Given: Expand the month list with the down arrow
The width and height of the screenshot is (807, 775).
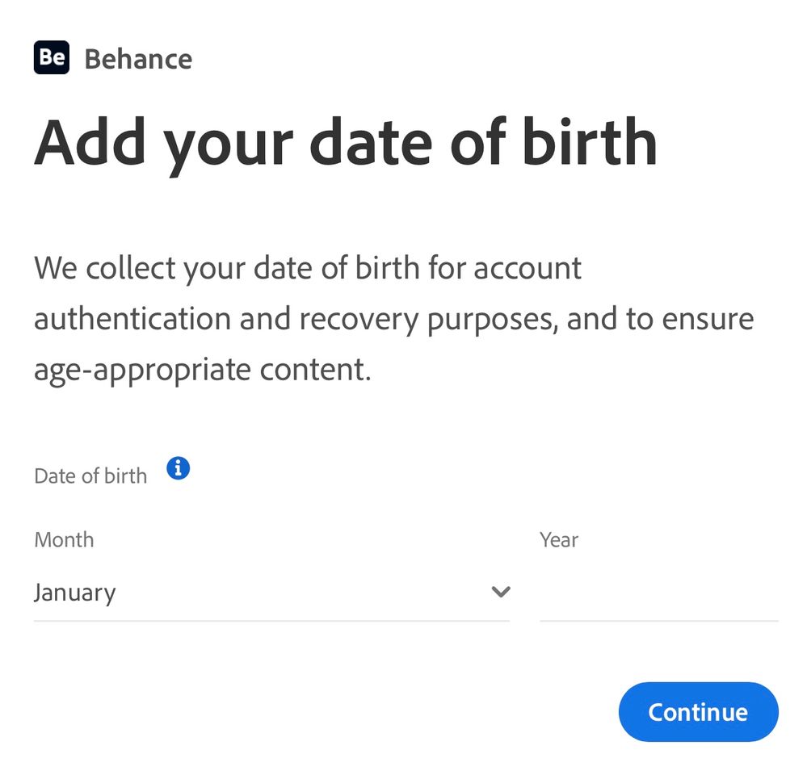Looking at the screenshot, I should [x=501, y=592].
